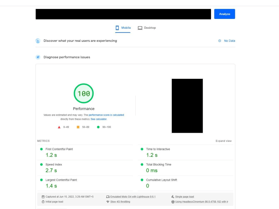Open the See calculator link
The image size is (279, 209).
pyautogui.click(x=98, y=119)
